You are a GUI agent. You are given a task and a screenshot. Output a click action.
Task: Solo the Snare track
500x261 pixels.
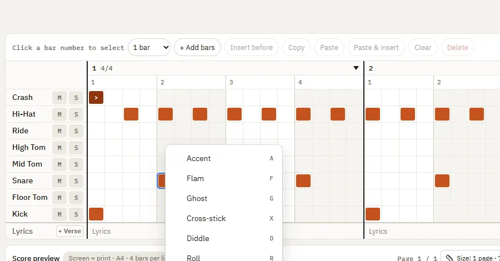pyautogui.click(x=76, y=181)
